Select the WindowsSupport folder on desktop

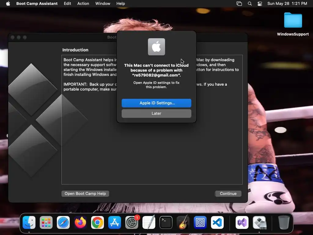293,24
